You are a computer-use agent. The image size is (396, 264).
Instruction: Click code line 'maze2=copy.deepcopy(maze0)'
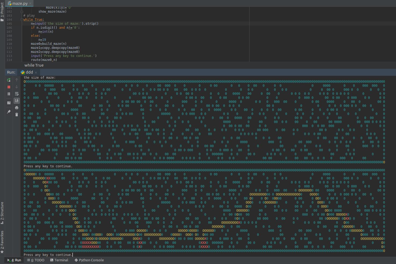55,52
